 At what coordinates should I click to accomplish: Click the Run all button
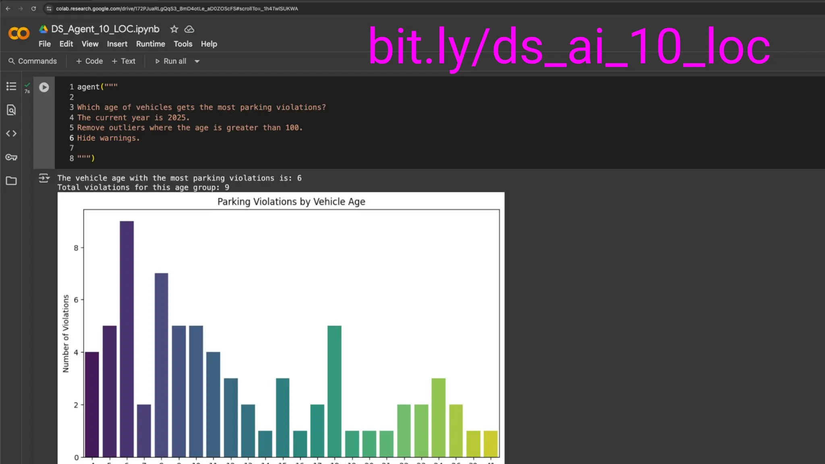(171, 61)
